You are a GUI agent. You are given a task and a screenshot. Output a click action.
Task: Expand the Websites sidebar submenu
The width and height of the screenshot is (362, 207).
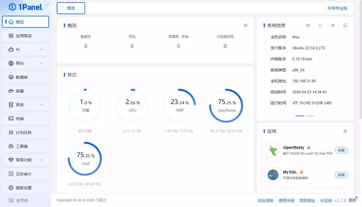25,63
